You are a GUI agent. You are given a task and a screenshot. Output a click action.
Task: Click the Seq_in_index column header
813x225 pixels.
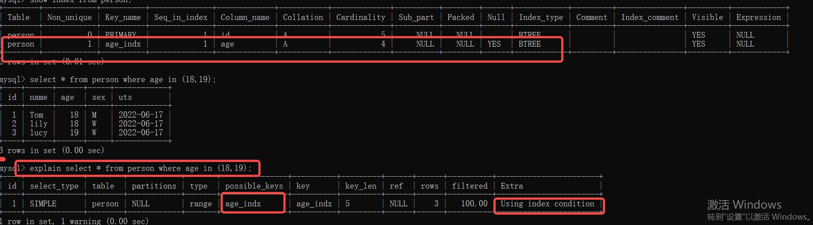click(180, 17)
